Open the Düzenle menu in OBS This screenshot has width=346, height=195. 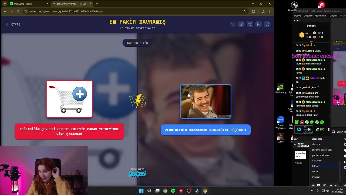coord(308,15)
